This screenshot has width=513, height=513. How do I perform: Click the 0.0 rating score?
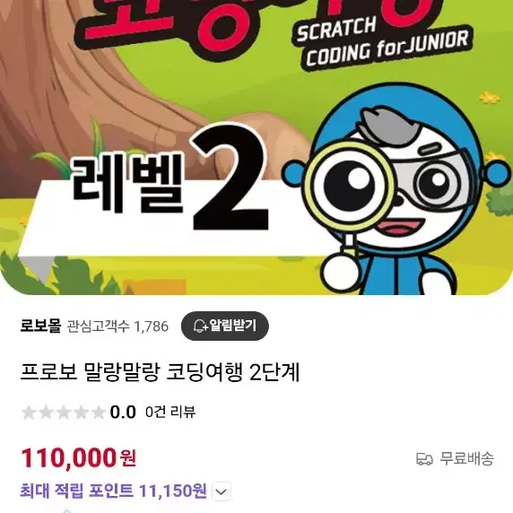pos(123,413)
